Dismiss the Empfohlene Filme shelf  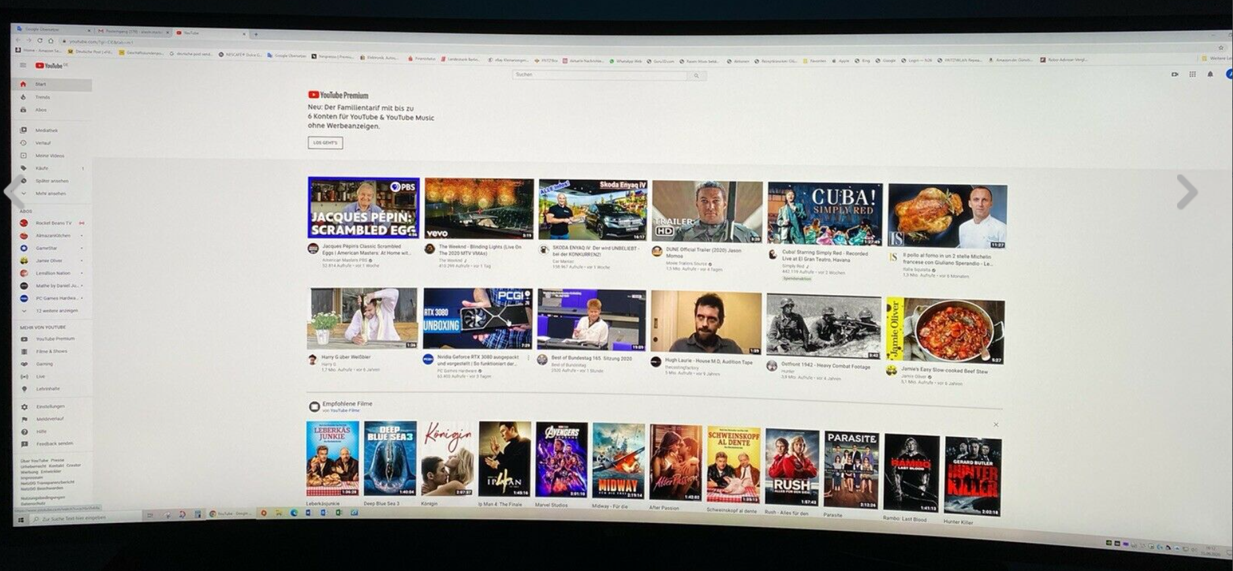coord(996,424)
